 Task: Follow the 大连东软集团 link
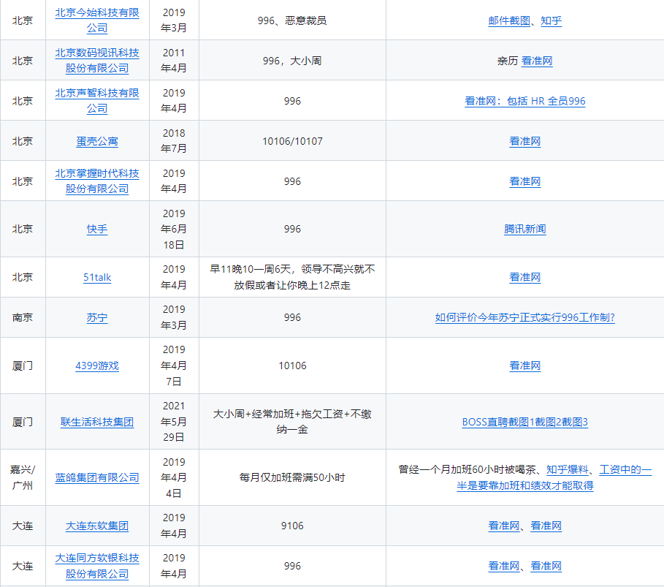coord(97,526)
